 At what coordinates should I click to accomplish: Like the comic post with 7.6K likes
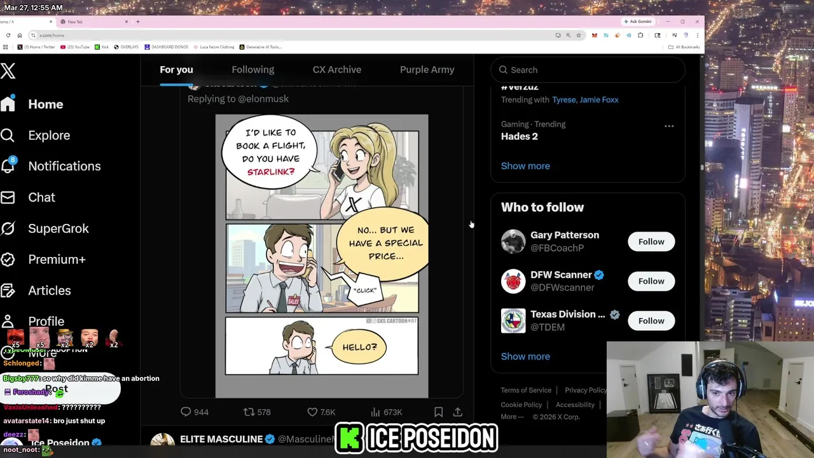pos(321,412)
